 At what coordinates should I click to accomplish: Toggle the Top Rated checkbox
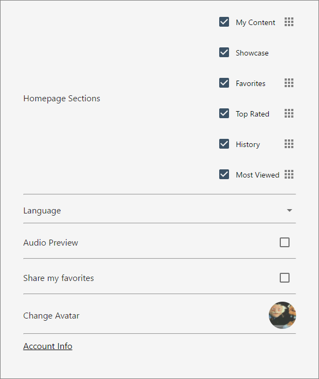coord(224,113)
